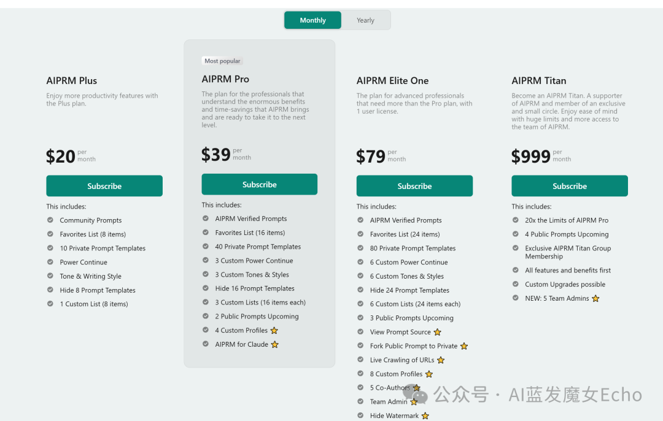
Task: Click the star next to 8 Custom Profiles
Action: (428, 374)
